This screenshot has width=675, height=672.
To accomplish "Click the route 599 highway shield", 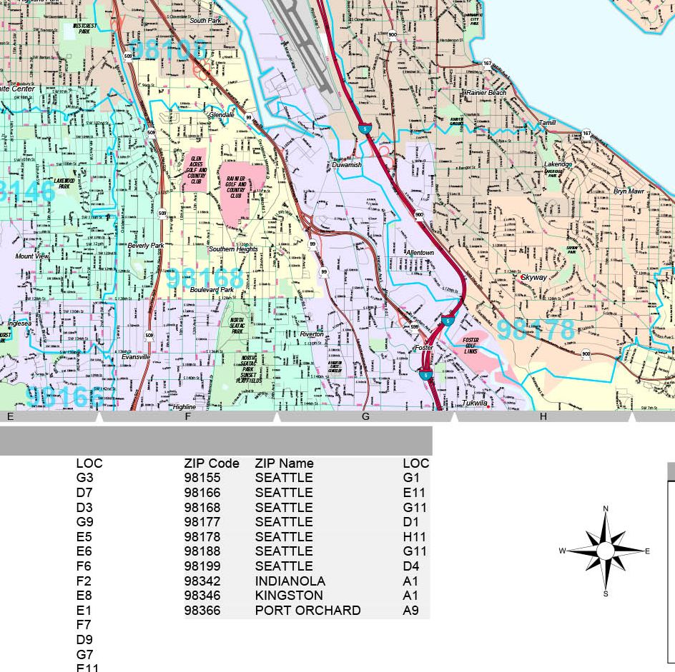I will coord(414,327).
